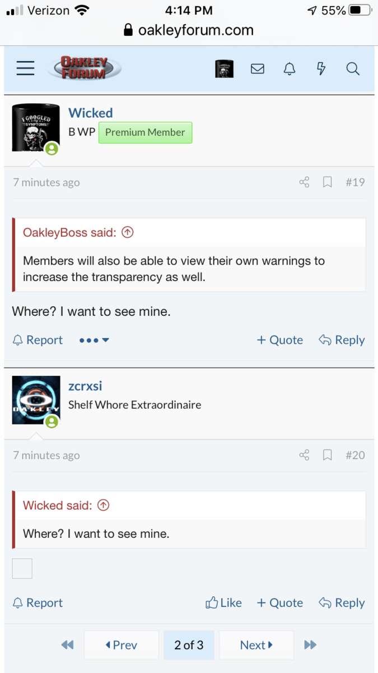Bookmark post #19

328,182
